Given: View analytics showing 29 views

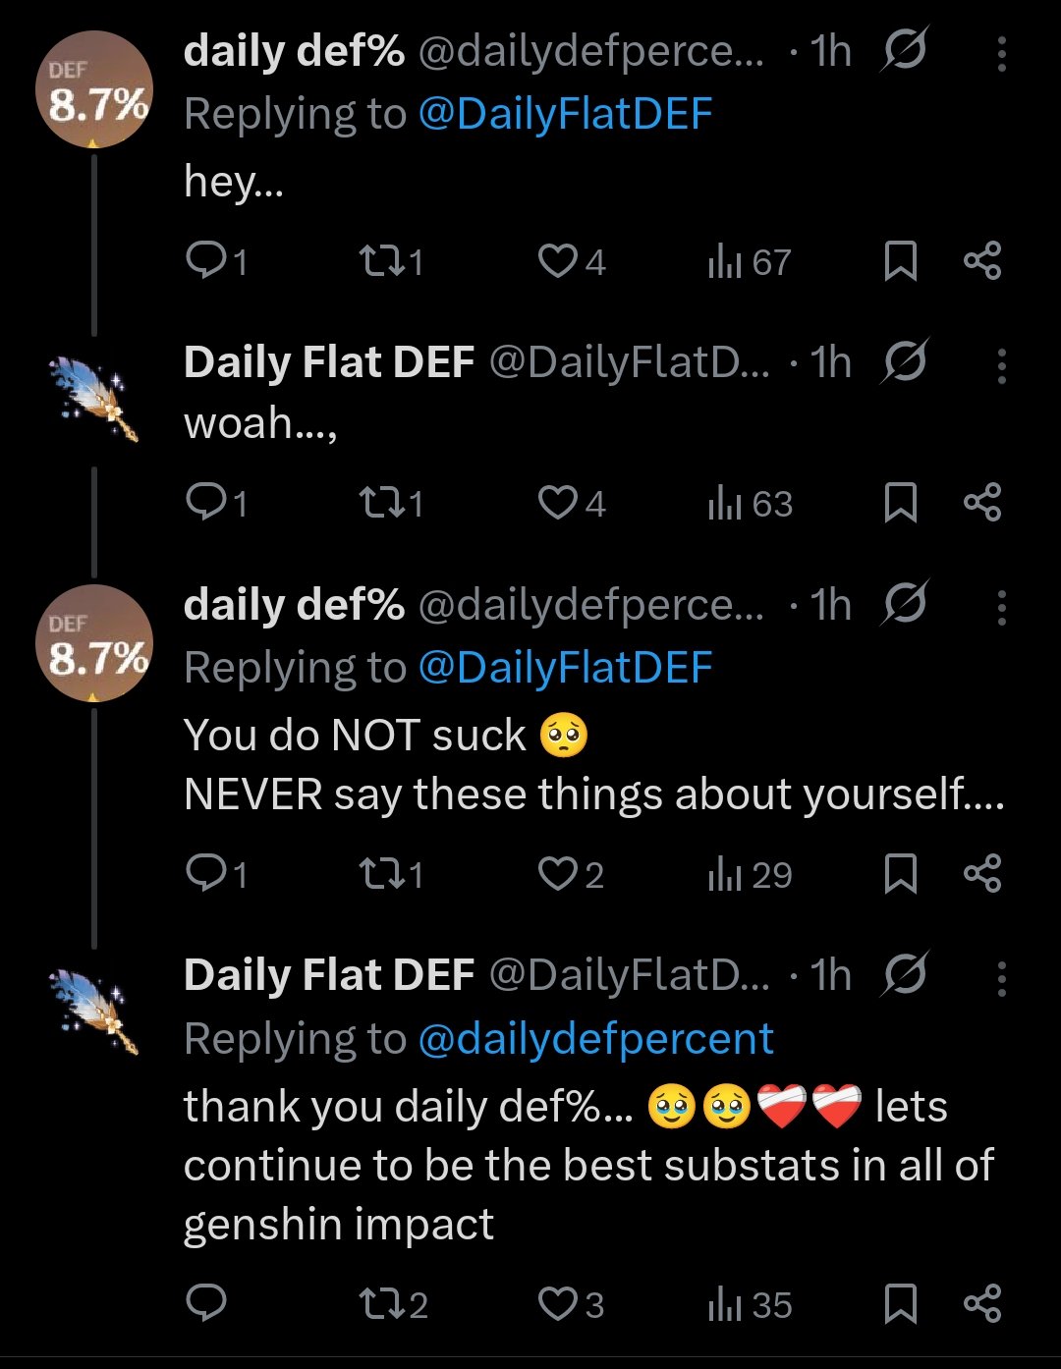Looking at the screenshot, I should pyautogui.click(x=750, y=874).
